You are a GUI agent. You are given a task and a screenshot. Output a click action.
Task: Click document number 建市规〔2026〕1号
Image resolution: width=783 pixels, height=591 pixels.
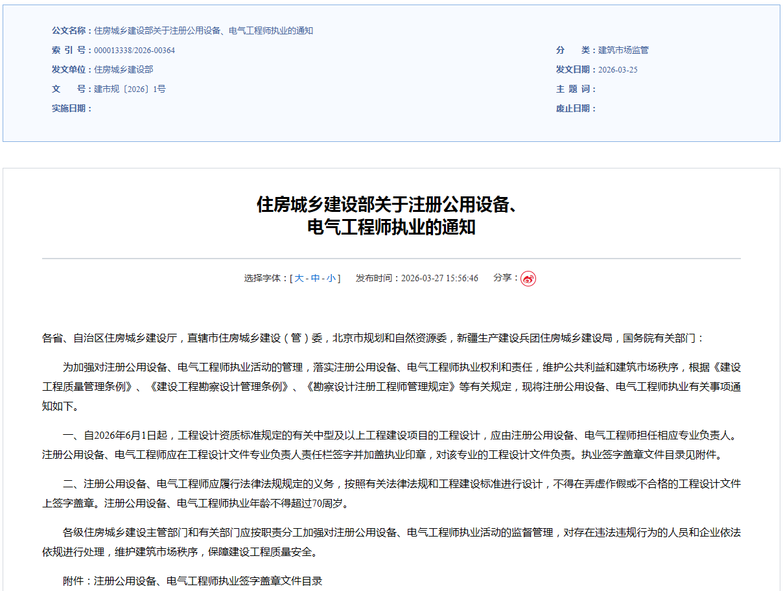[x=130, y=89]
